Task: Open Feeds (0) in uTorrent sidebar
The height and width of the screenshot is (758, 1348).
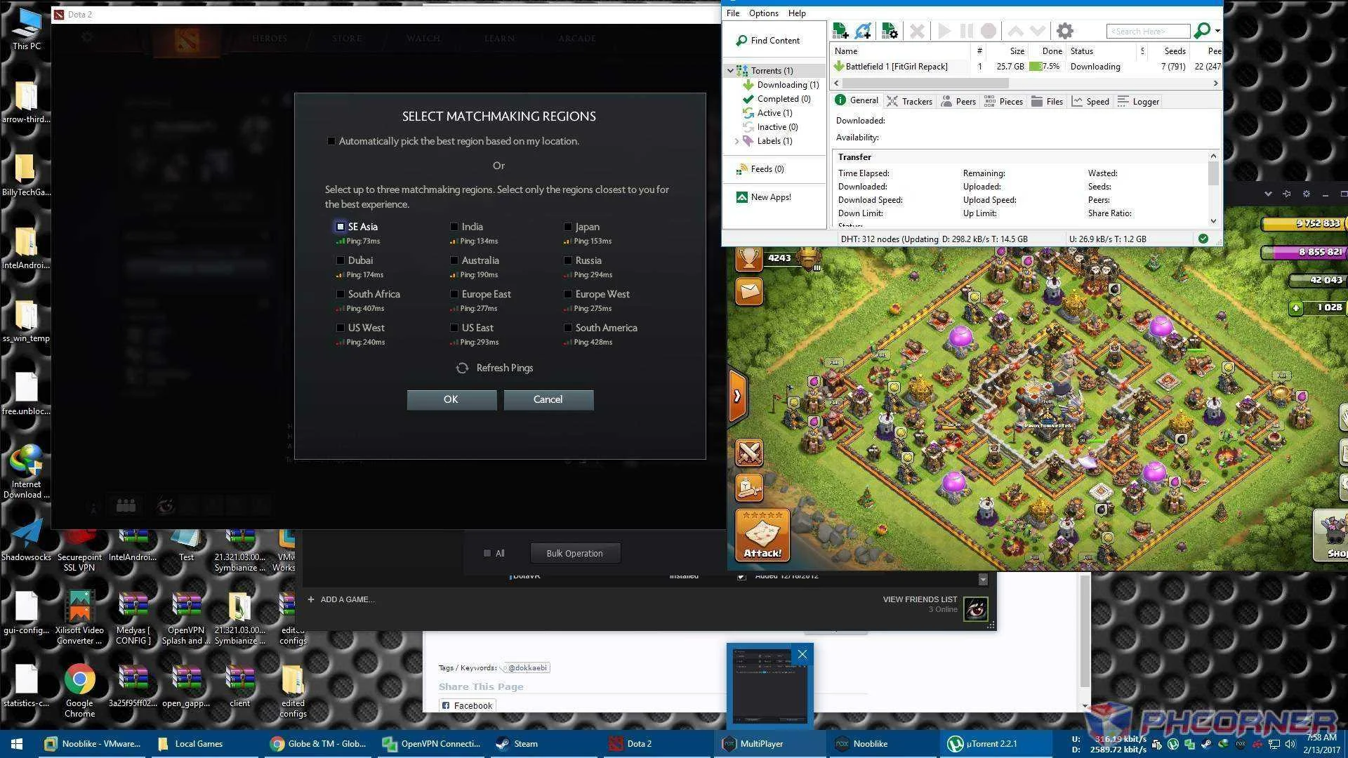Action: pyautogui.click(x=760, y=169)
